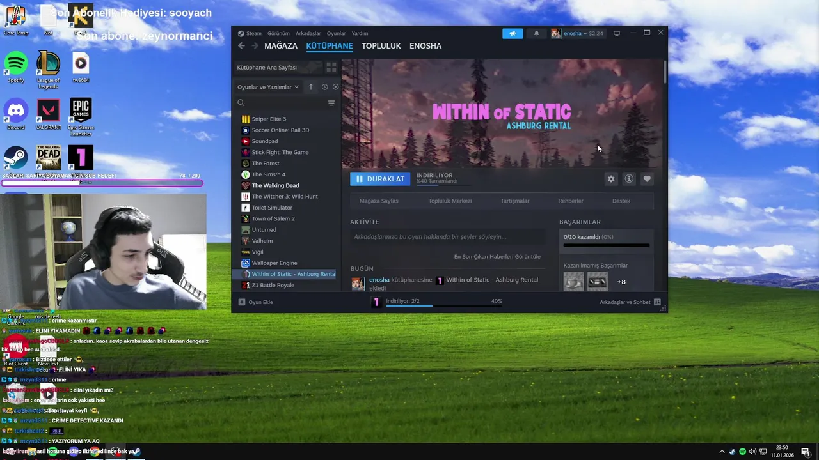Show game info with the info icon

point(629,179)
